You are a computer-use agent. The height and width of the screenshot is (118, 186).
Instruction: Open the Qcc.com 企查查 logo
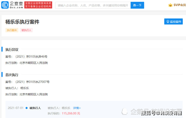pos(12,5)
